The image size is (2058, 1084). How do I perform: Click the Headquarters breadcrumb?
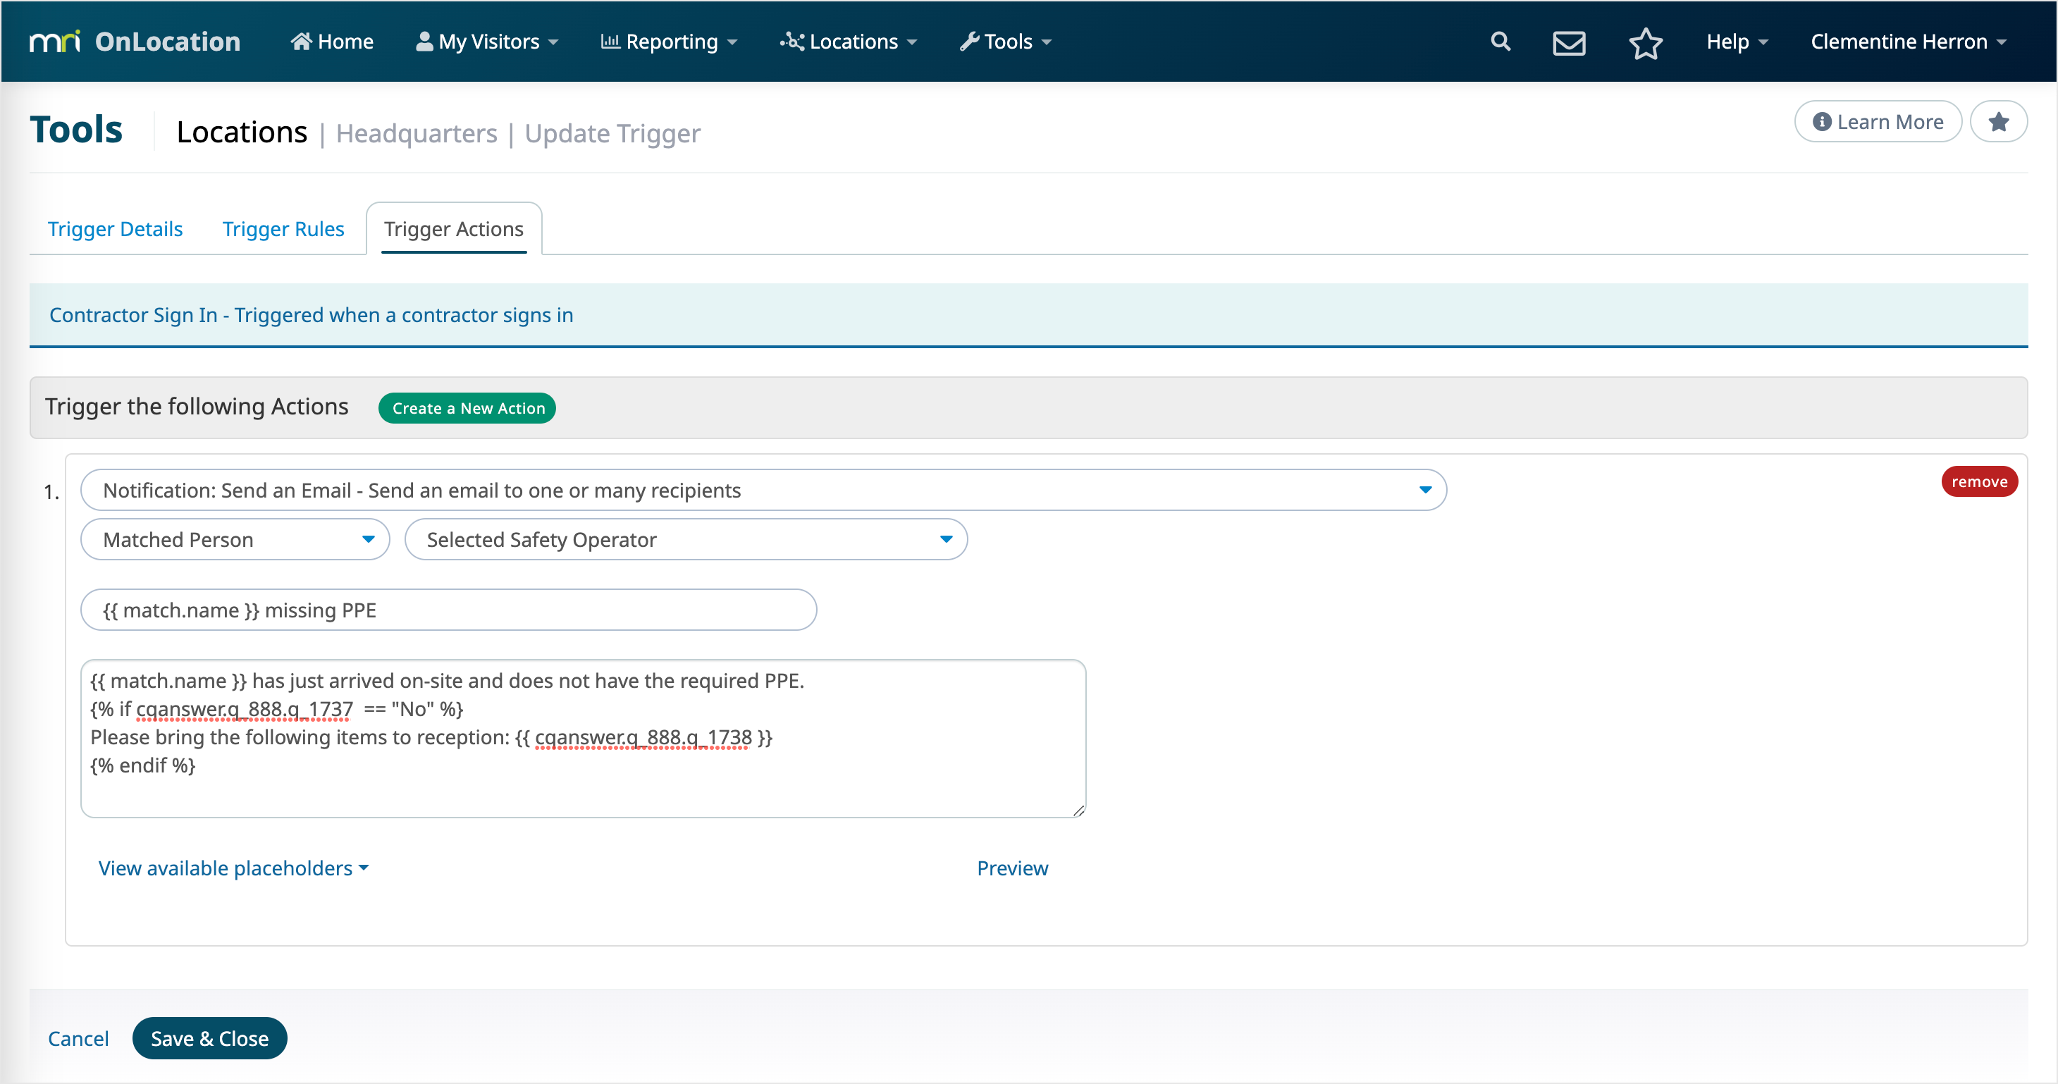[417, 133]
